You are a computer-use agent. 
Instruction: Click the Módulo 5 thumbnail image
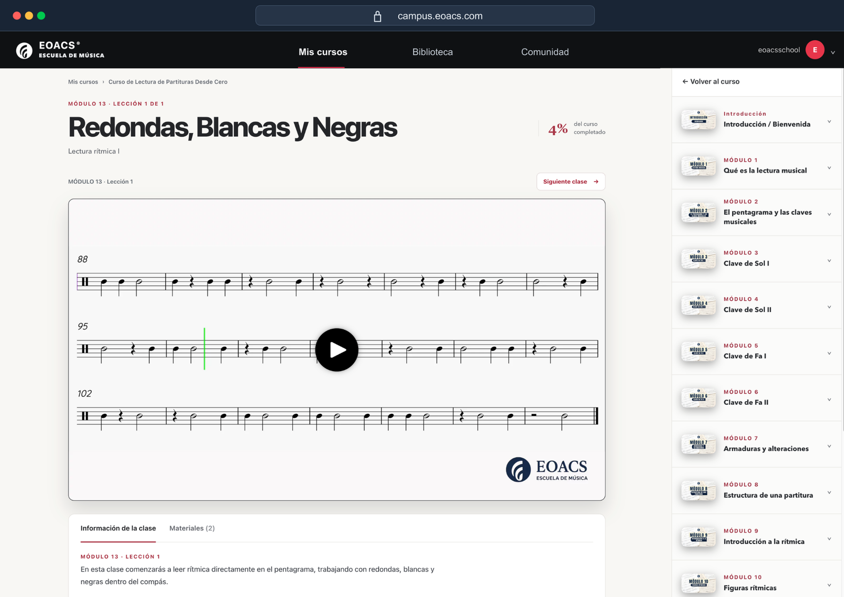698,352
